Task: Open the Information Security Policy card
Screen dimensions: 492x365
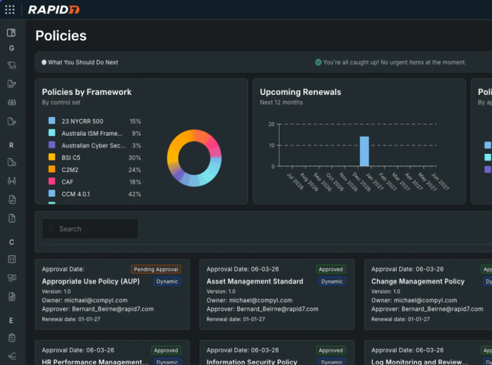Action: coord(277,352)
